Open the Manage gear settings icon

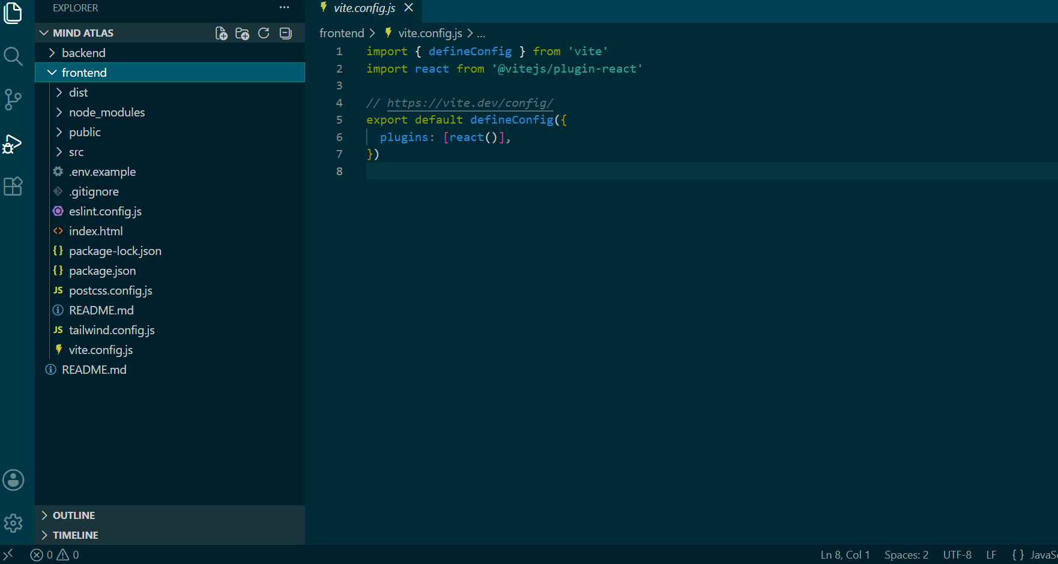[x=13, y=523]
